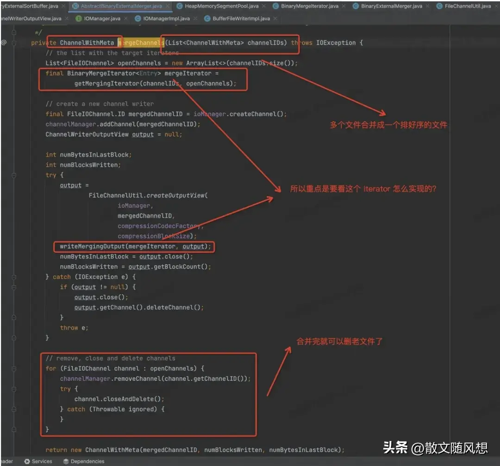The width and height of the screenshot is (500, 466).
Task: Close the ChannelWriterOutputView.java tab
Action: tap(67, 19)
